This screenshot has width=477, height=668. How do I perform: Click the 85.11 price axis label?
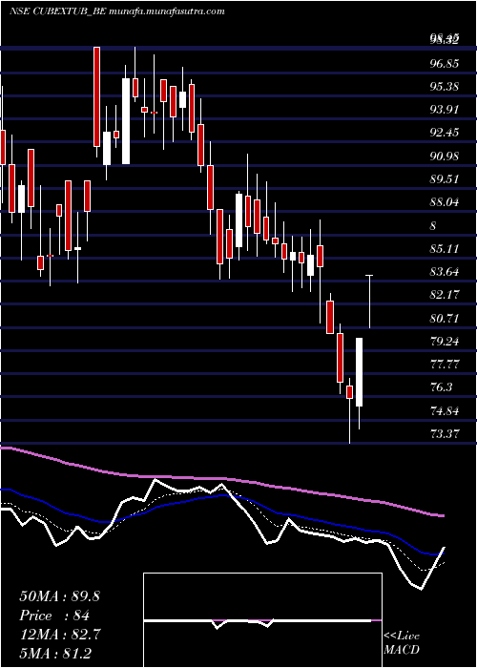[x=445, y=249]
